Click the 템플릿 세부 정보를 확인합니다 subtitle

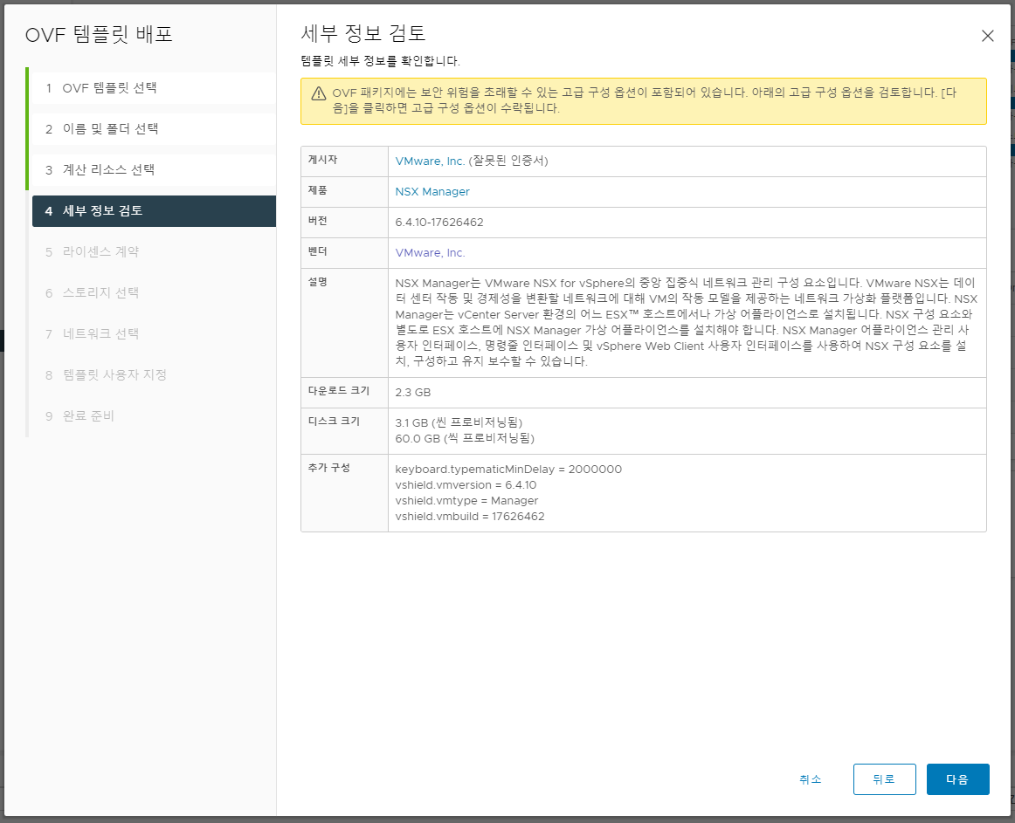[x=381, y=61]
